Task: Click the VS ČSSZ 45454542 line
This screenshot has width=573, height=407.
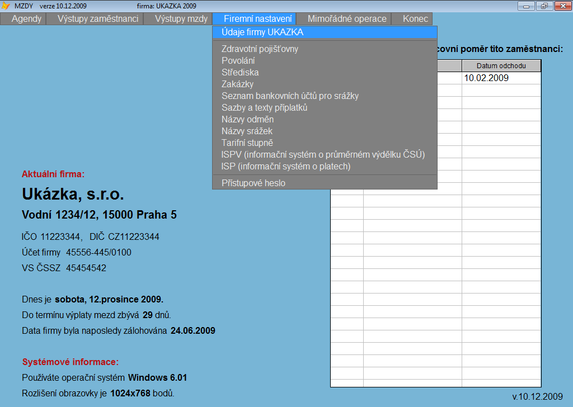Action: coord(64,268)
